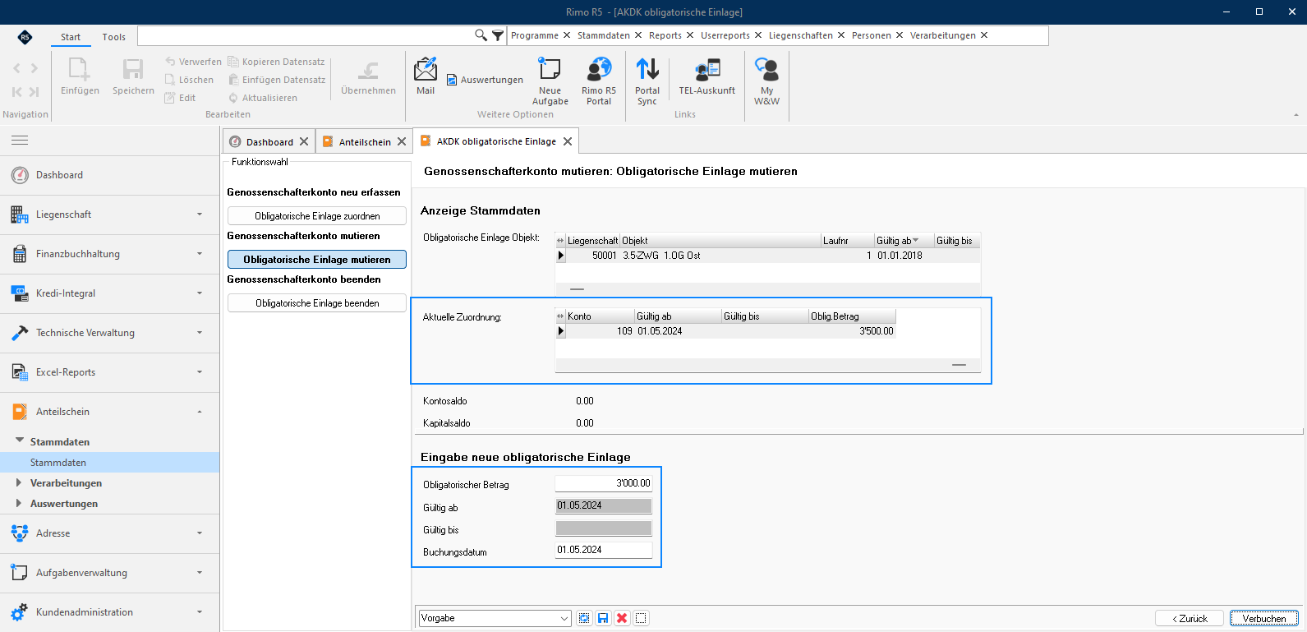Viewport: 1307px width, 632px height.
Task: Create a task with Neue Aufgabe
Action: coord(550,81)
